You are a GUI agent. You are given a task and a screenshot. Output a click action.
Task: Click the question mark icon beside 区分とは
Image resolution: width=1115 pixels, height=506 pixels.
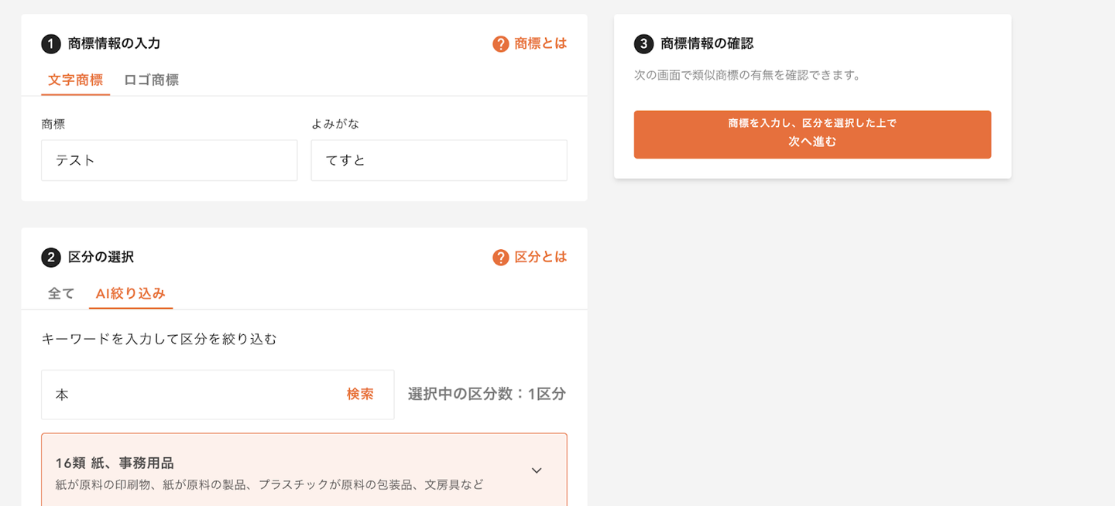pos(501,258)
